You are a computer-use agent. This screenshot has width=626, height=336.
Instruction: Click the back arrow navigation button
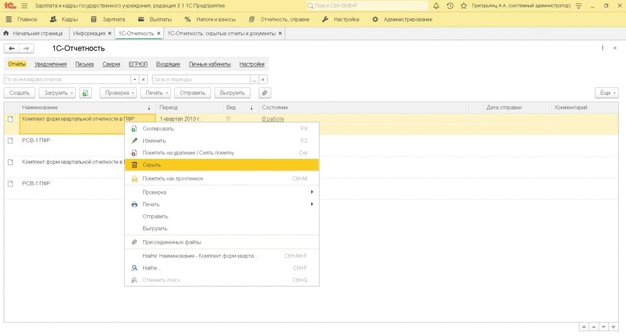coord(12,48)
